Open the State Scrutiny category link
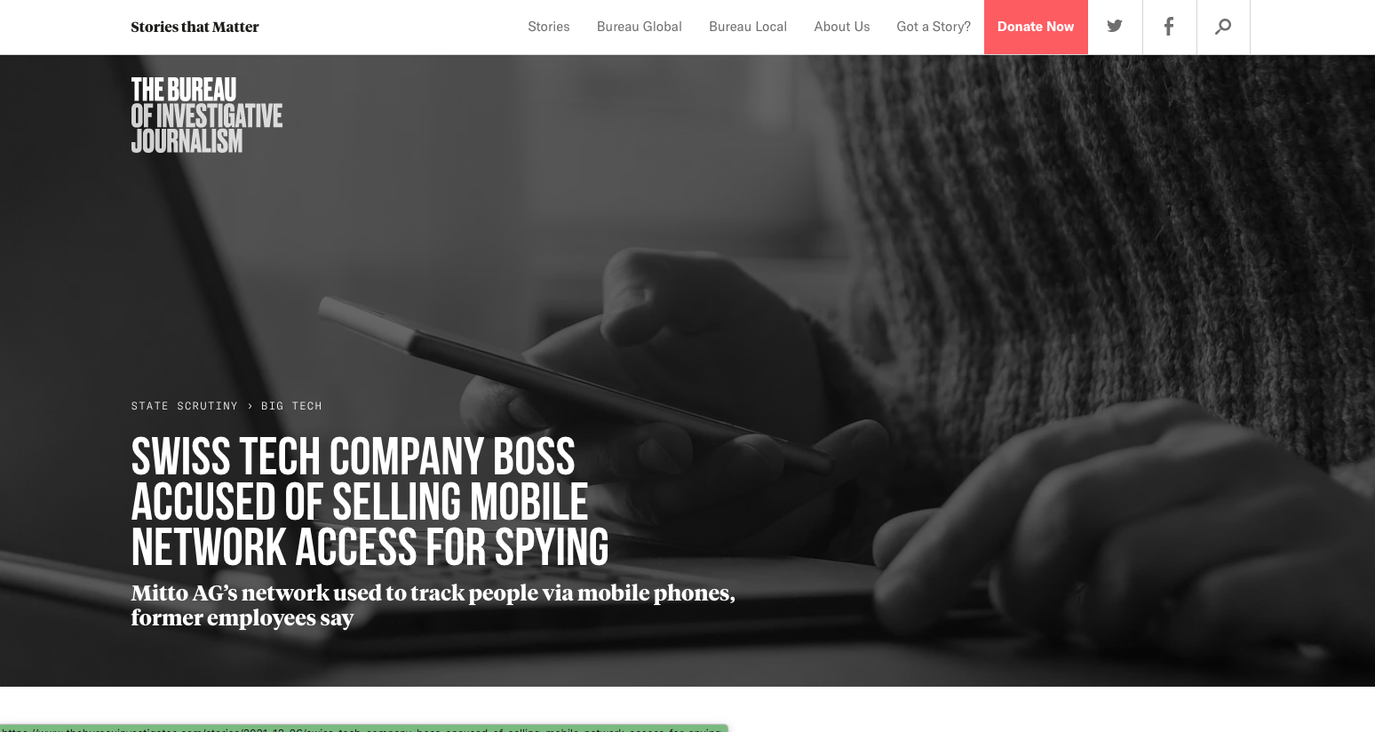This screenshot has height=732, width=1375. point(185,406)
